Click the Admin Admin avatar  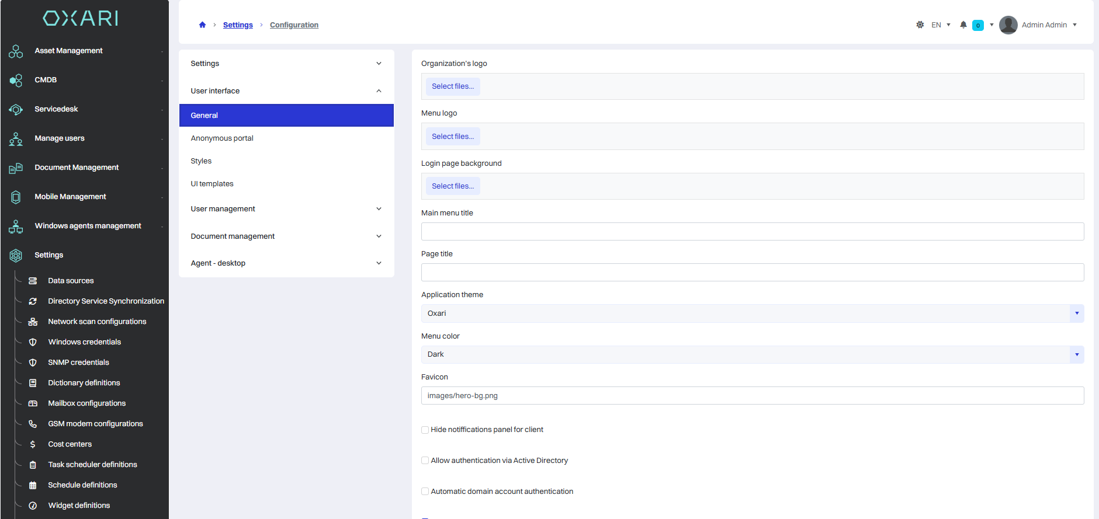(x=1008, y=25)
